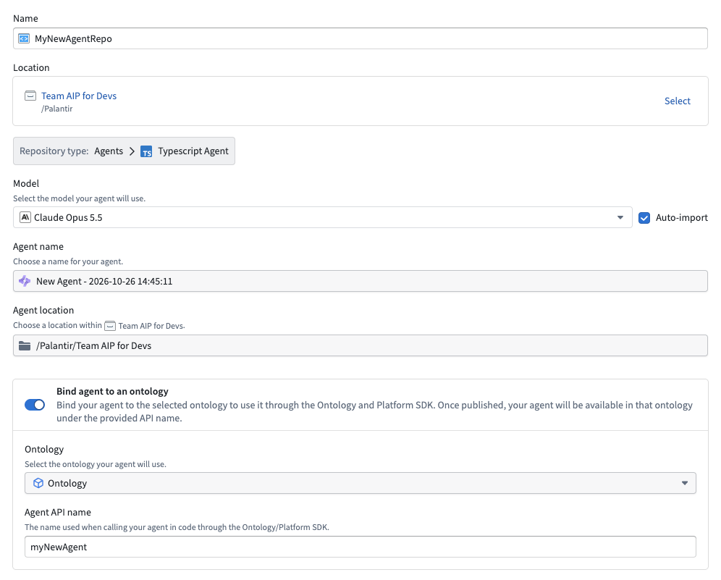This screenshot has width=721, height=580.
Task: Click the Typescript Agent repository type
Action: pos(193,151)
